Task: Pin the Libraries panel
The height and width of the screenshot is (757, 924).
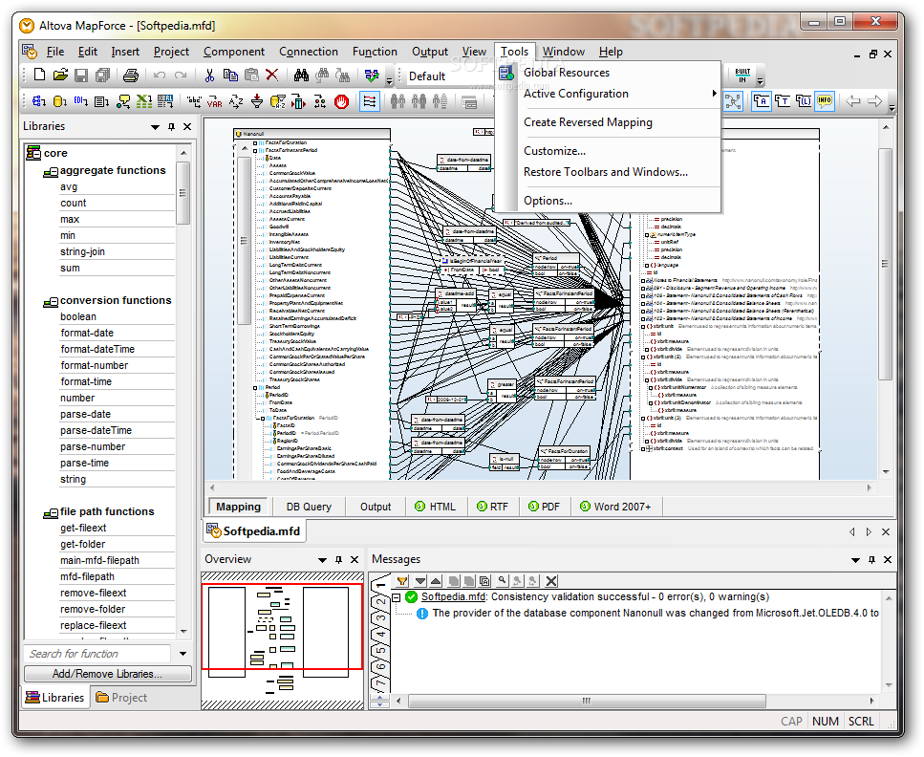Action: tap(171, 127)
